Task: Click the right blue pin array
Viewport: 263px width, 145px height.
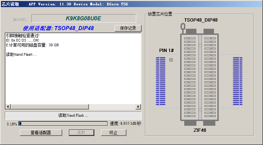Action: (x=238, y=81)
